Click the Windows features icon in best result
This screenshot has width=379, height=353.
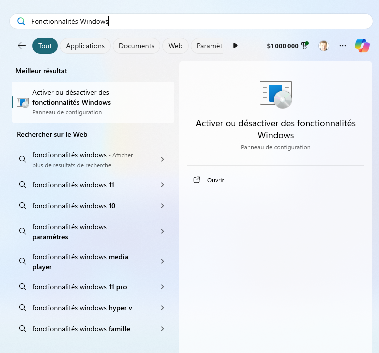[23, 103]
